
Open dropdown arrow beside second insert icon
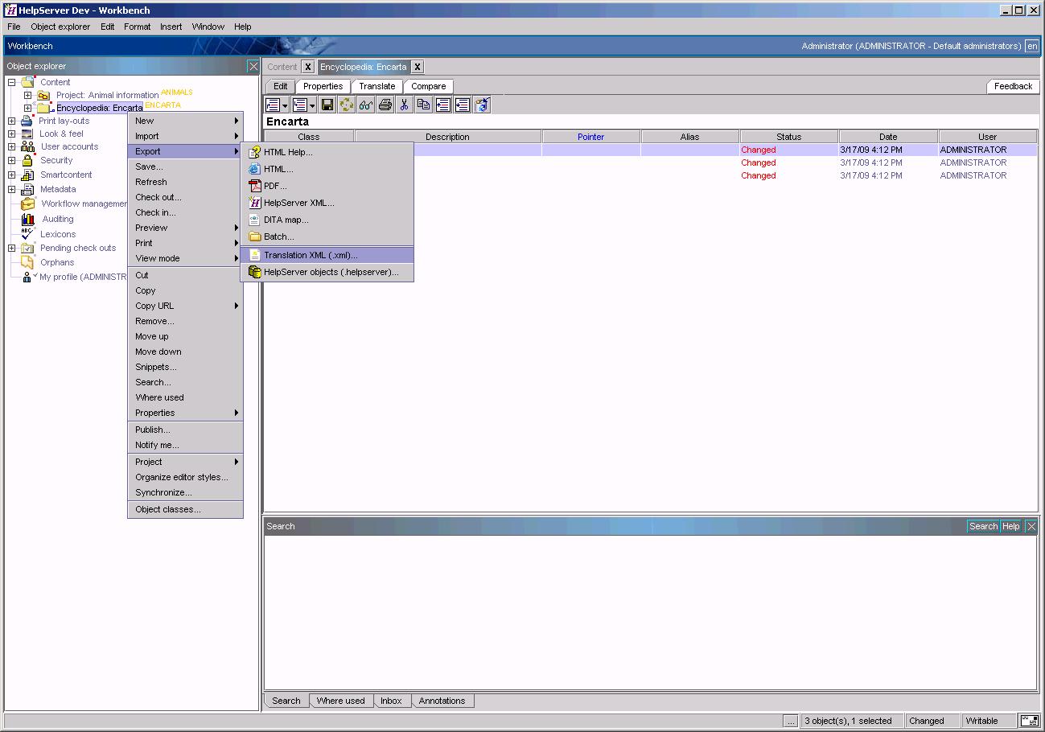click(312, 105)
